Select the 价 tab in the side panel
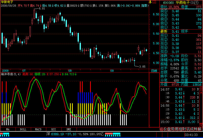 165,129
